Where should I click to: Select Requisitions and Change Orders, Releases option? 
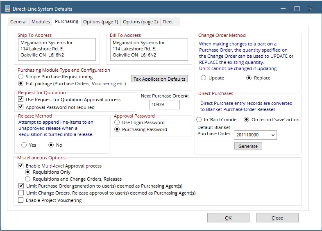click(x=28, y=179)
